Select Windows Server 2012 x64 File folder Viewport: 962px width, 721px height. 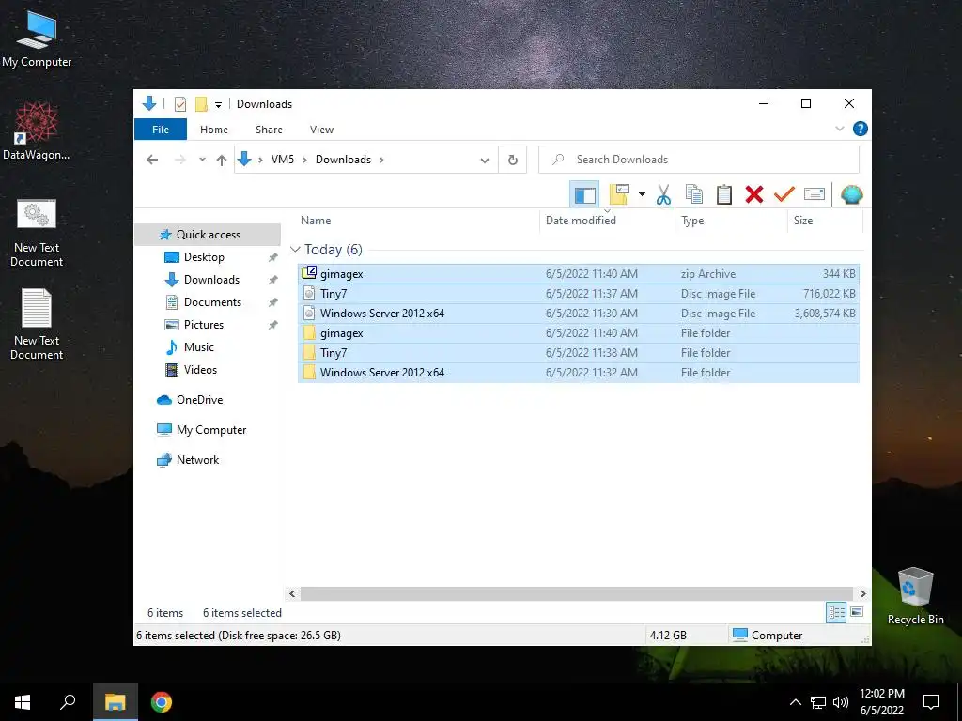579,372
